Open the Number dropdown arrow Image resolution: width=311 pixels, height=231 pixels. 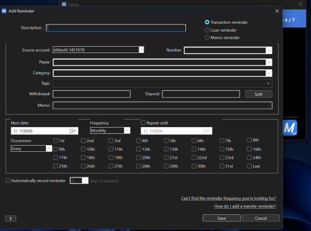[x=269, y=50]
